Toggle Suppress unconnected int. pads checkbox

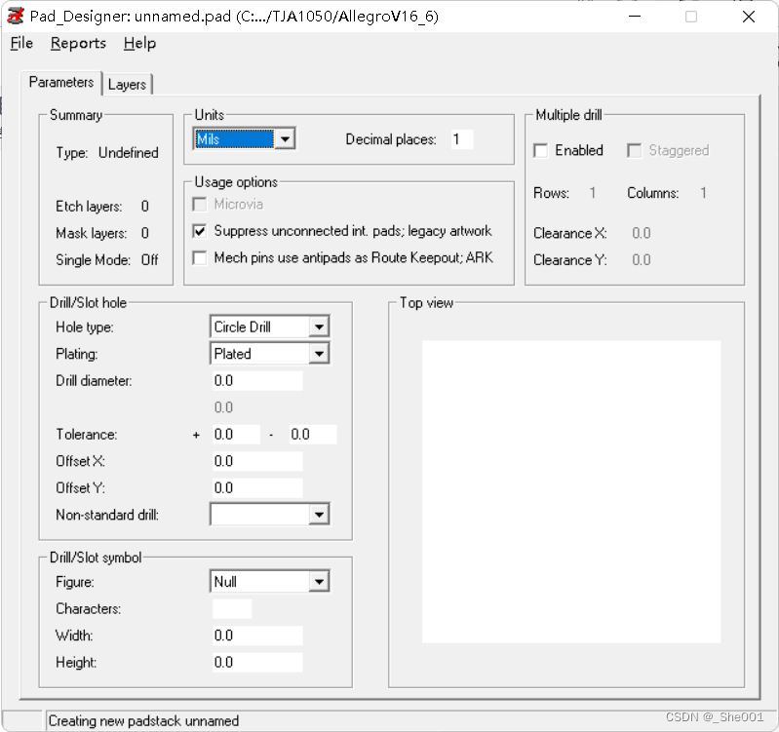(x=200, y=231)
